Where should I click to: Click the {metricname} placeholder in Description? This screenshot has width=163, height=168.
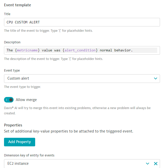(x=27, y=50)
